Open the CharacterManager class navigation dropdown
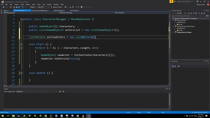210x118 pixels. tap(87, 13)
